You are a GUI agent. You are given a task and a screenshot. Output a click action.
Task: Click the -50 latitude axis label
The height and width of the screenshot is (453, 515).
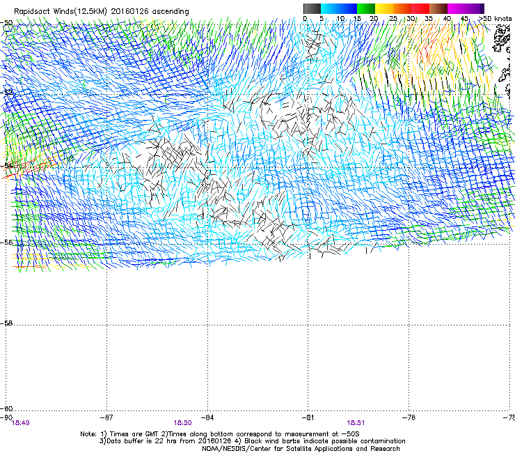7,23
